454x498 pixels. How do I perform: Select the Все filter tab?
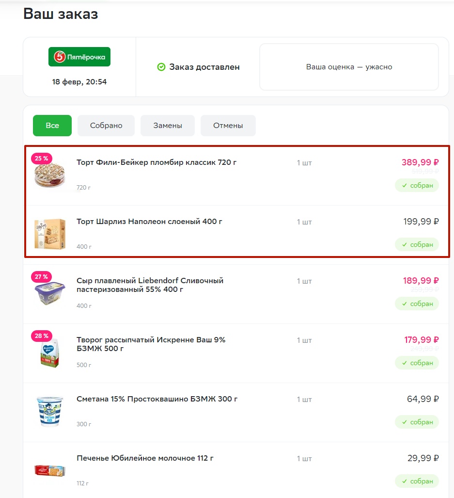pos(52,126)
